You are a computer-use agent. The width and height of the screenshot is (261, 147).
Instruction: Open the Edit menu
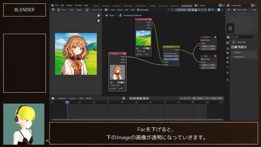click(x=62, y=5)
